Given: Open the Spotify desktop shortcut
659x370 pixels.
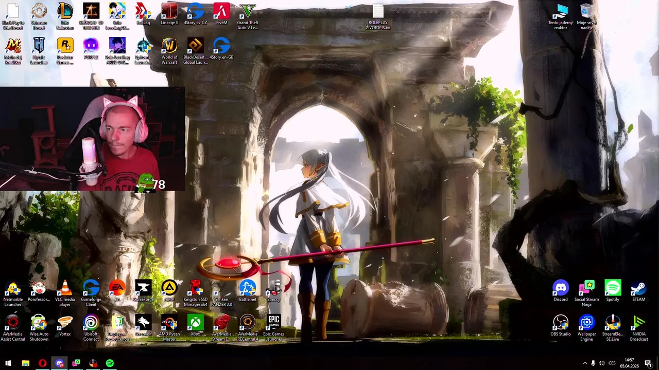Looking at the screenshot, I should 613,291.
